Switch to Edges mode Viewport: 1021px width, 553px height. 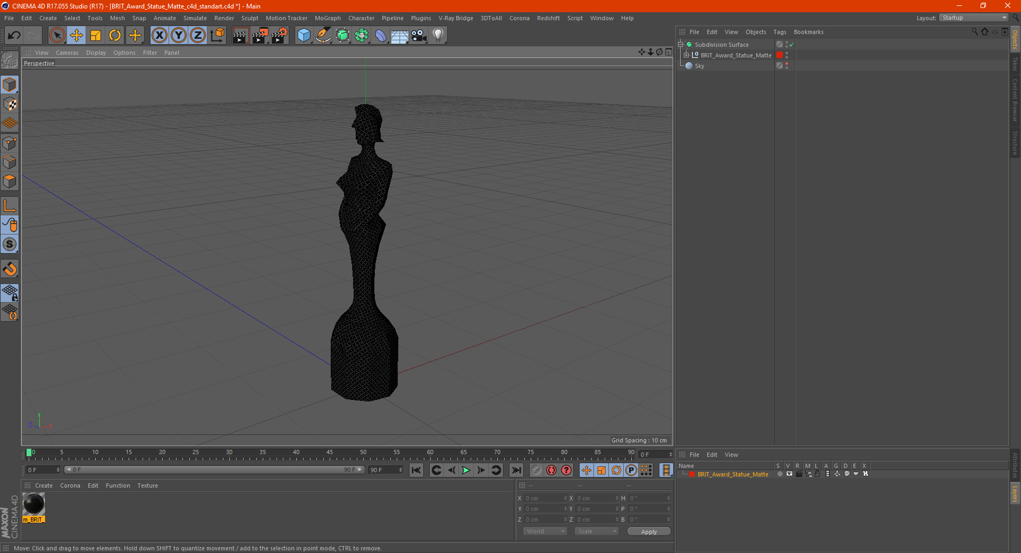(10, 162)
